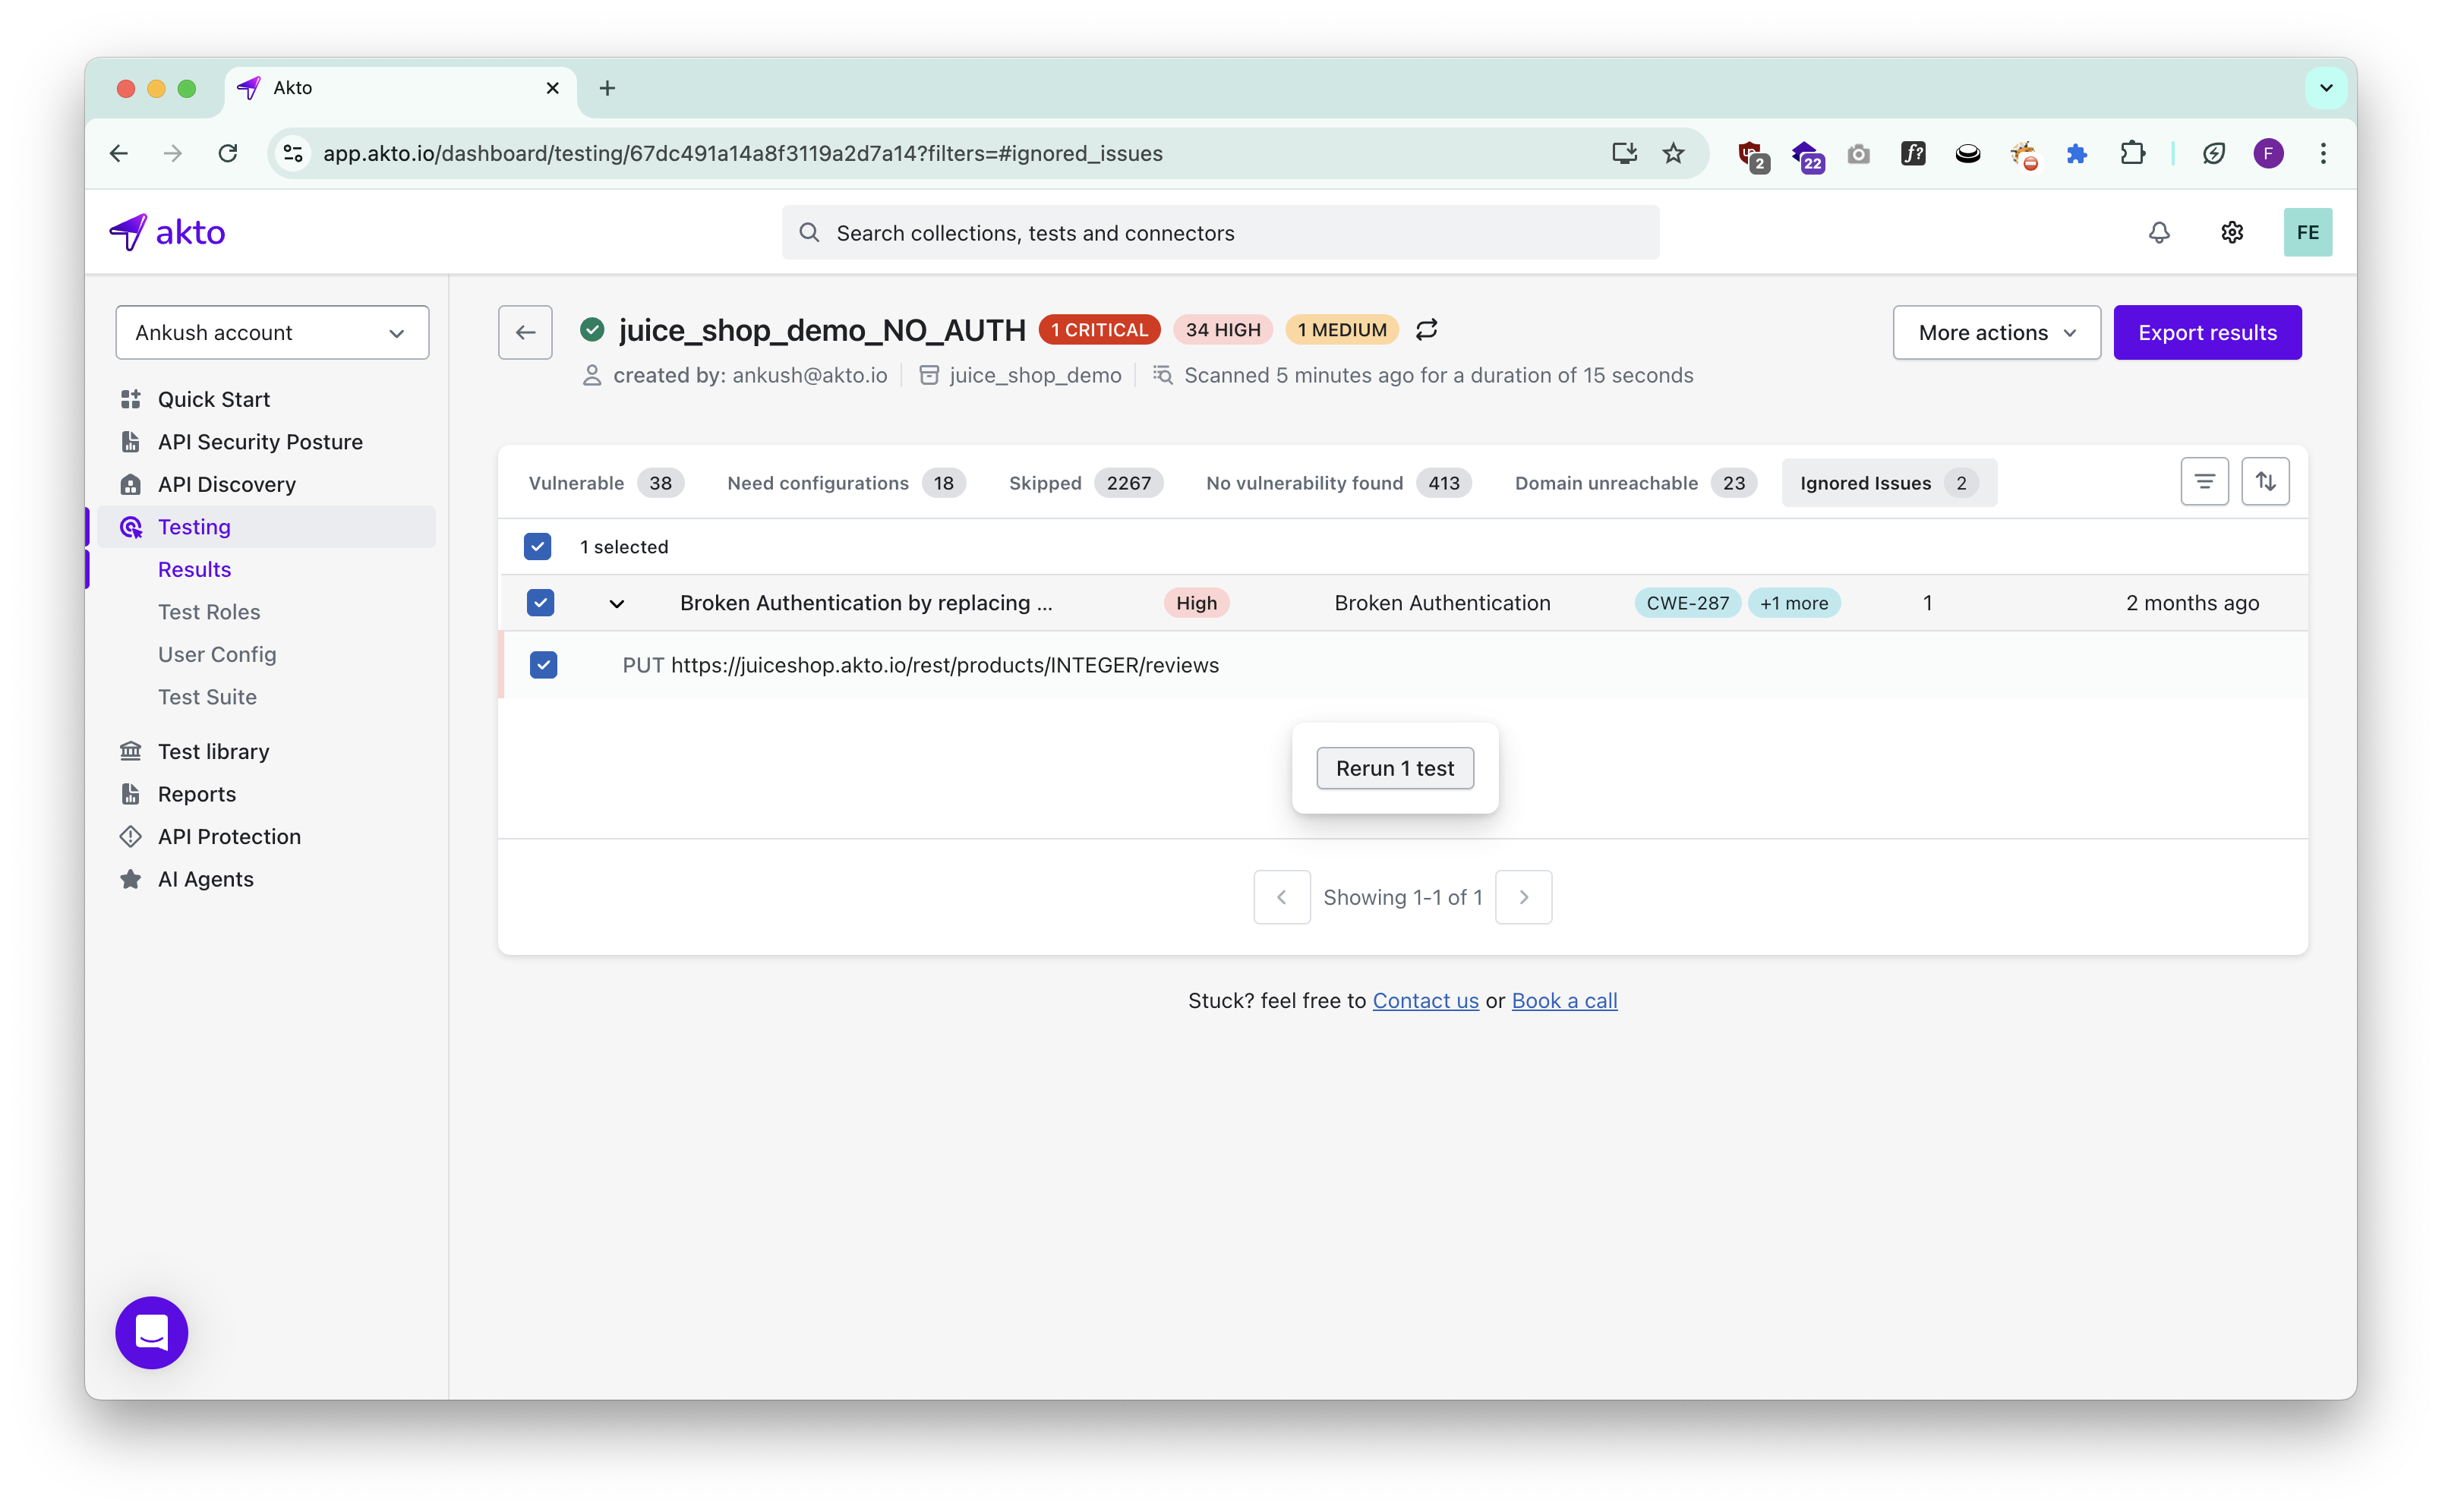Uncheck the Broken Authentication row checkbox

pos(540,603)
